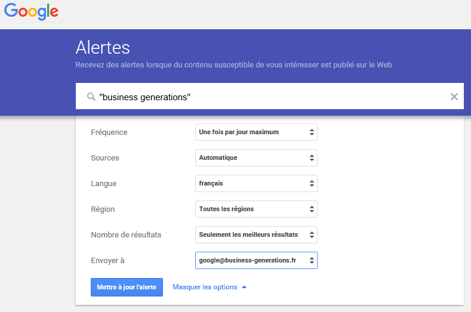Image resolution: width=471 pixels, height=312 pixels.
Task: Open the Région dropdown
Action: tap(256, 209)
